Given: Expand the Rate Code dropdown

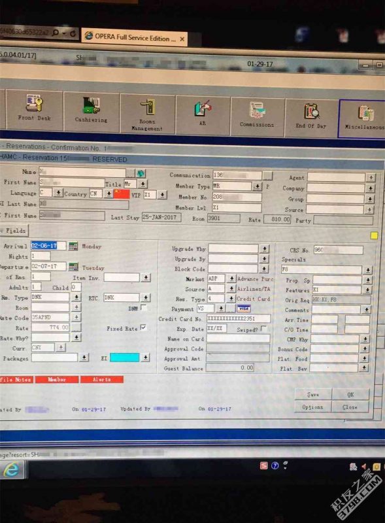Looking at the screenshot, I should 76,317.
